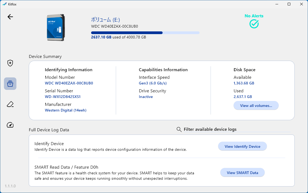Screen dimensions: 308x193
Task: Click the 2637.10 GB used of 4000.78 GB text
Action: 118,37
